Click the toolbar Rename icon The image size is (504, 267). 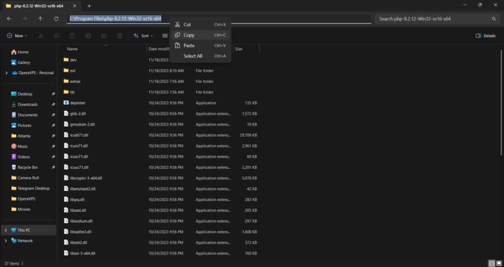pyautogui.click(x=88, y=36)
